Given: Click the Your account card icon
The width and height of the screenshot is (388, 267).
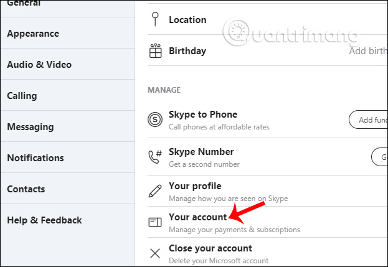Looking at the screenshot, I should tap(155, 222).
